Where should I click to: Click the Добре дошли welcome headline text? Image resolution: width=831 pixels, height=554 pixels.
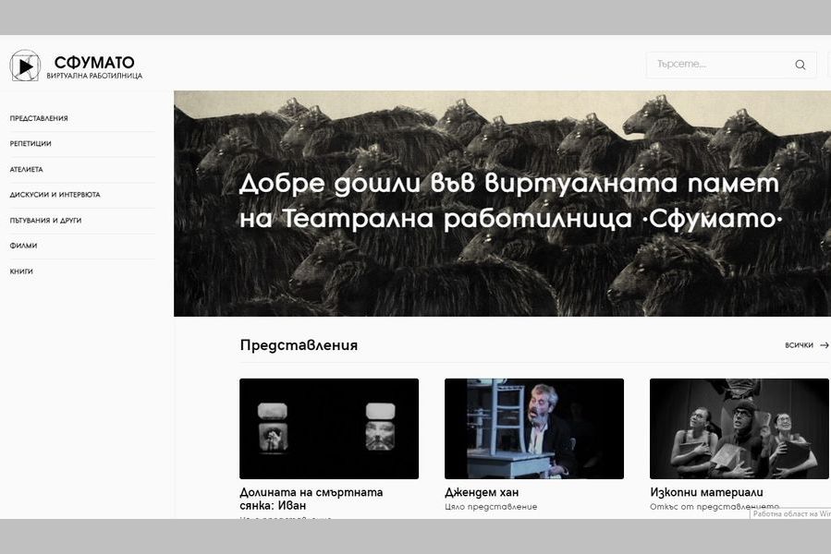(510, 201)
